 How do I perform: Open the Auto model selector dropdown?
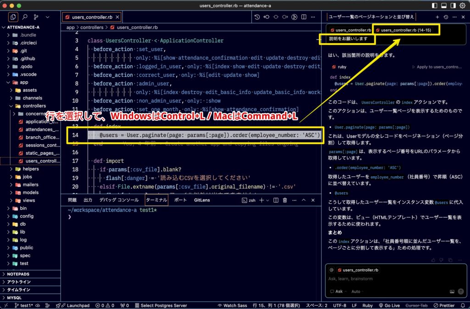tap(357, 292)
